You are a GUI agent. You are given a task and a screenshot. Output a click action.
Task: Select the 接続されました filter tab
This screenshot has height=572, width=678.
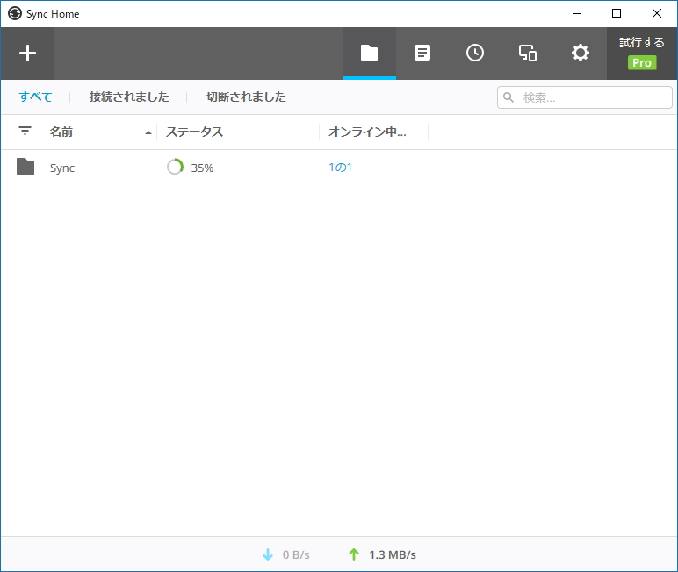(129, 97)
